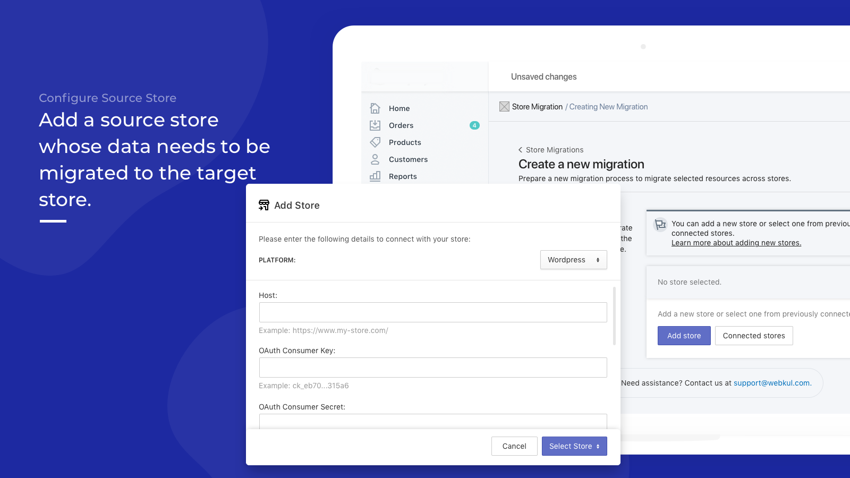The height and width of the screenshot is (478, 850).
Task: Click the store icon in the Add Store header
Action: (263, 205)
